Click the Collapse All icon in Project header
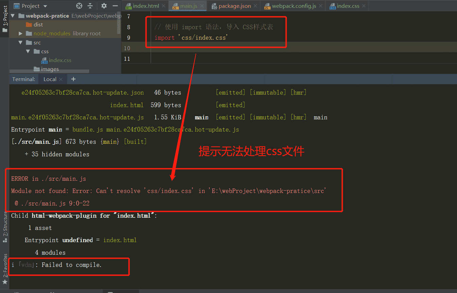This screenshot has height=293, width=457. tap(90, 6)
